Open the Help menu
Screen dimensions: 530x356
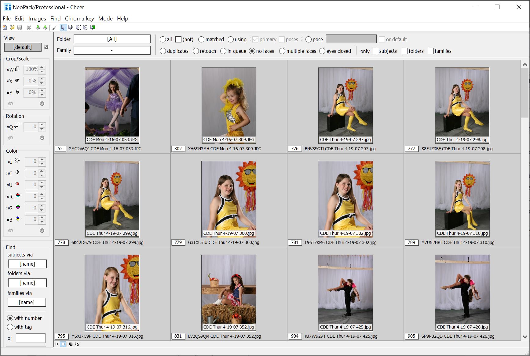(122, 19)
